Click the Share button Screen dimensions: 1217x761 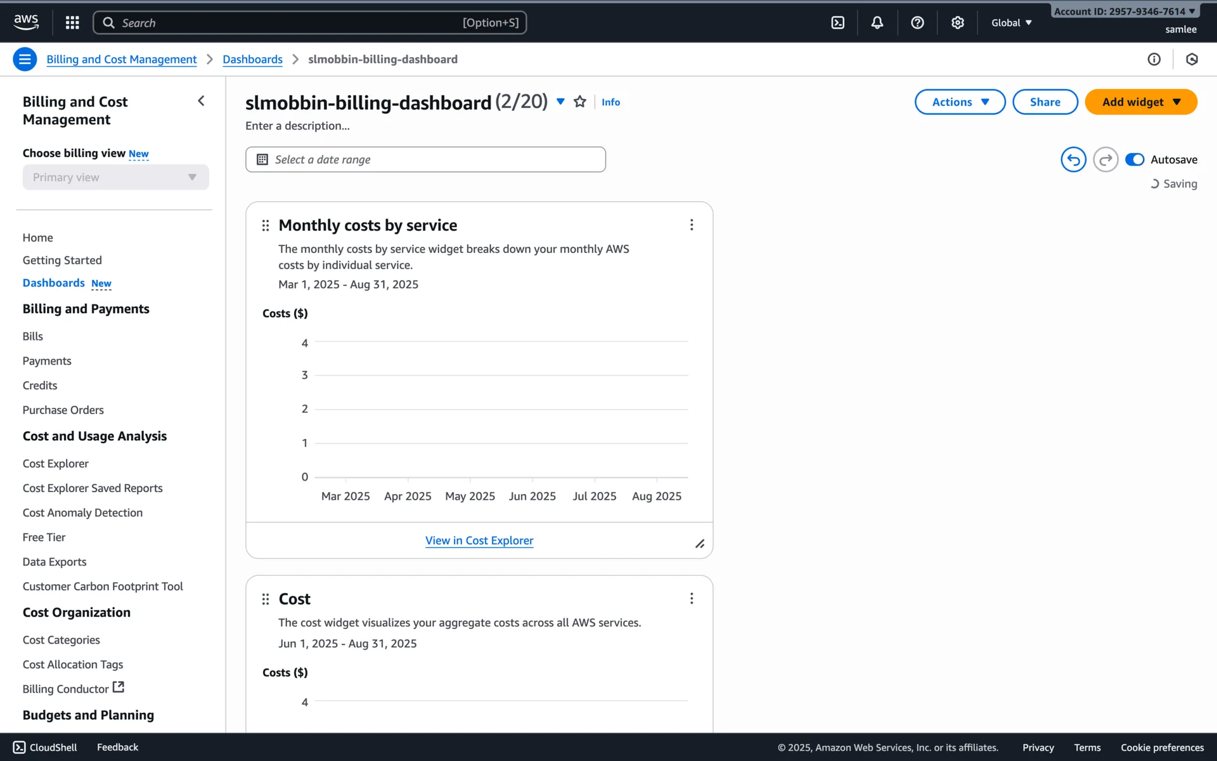pos(1044,102)
